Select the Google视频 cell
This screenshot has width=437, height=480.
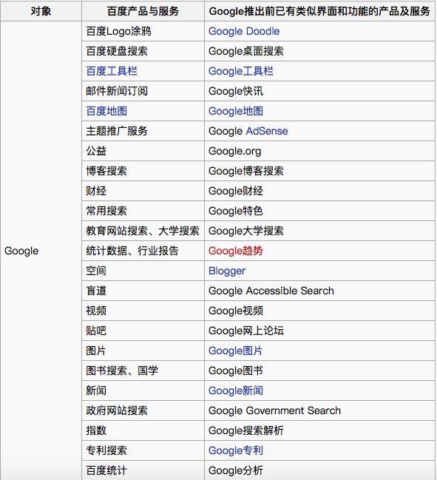319,311
